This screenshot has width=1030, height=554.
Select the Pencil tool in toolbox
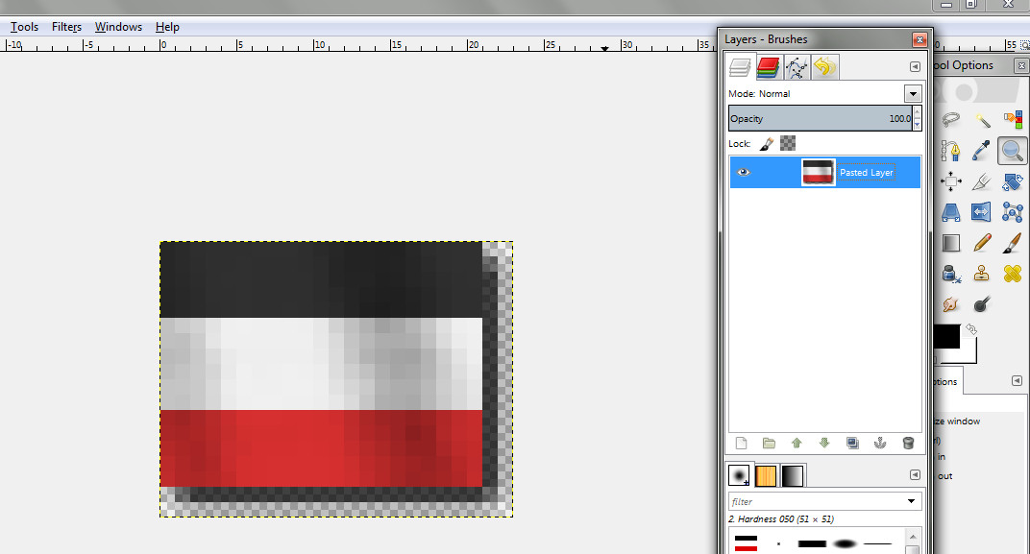coord(981,243)
